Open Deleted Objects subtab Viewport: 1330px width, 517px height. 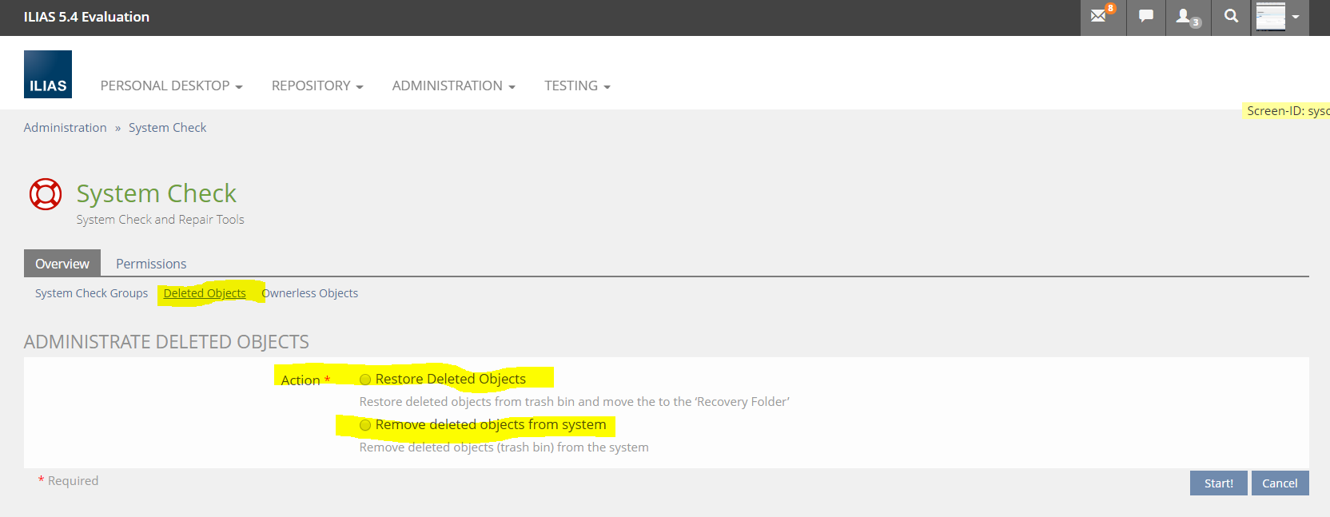pos(205,293)
